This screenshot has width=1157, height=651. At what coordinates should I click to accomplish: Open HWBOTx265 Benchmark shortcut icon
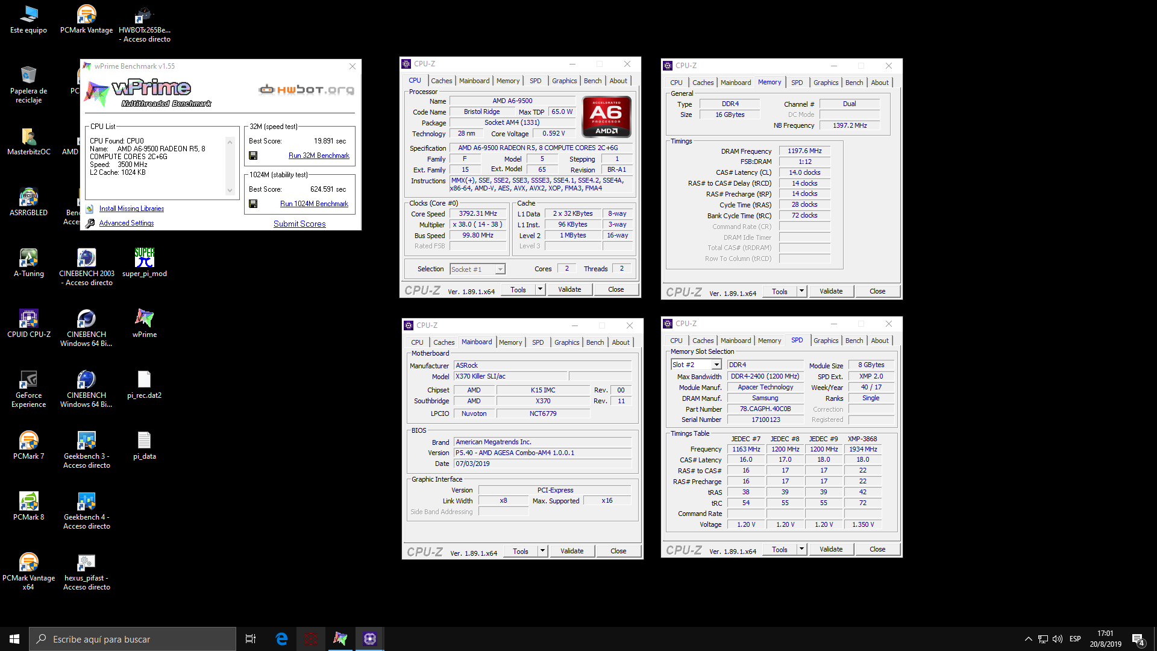(145, 24)
